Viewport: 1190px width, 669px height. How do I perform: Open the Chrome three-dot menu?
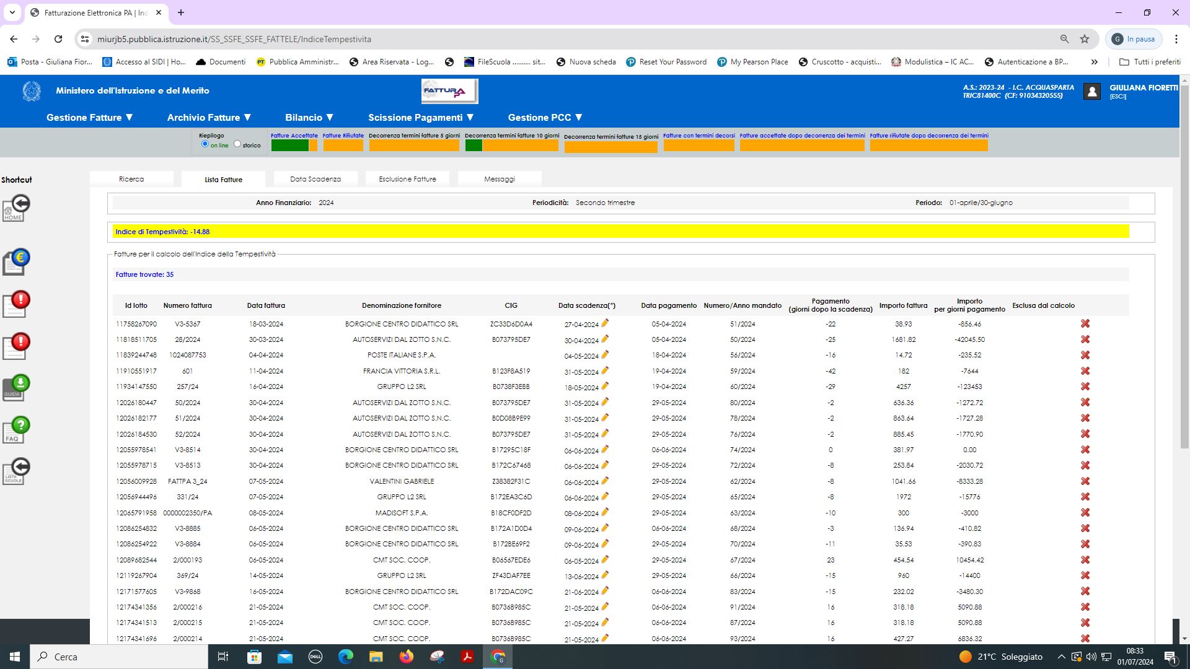pyautogui.click(x=1176, y=39)
